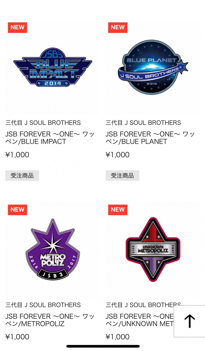Click NEW badge on BLUE IMPACT item
Image resolution: width=205 pixels, height=351 pixels.
click(18, 27)
